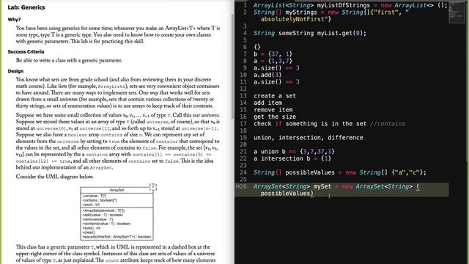Click the code editor minimap

click(x=457, y=12)
